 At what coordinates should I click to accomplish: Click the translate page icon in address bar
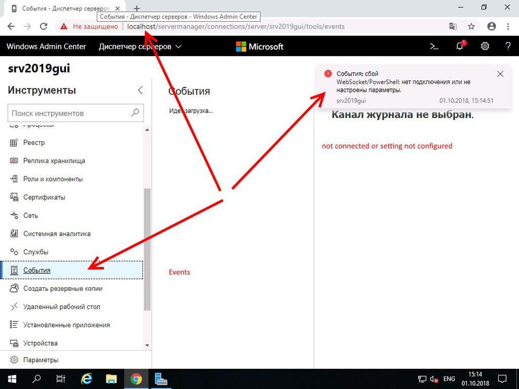pyautogui.click(x=453, y=26)
